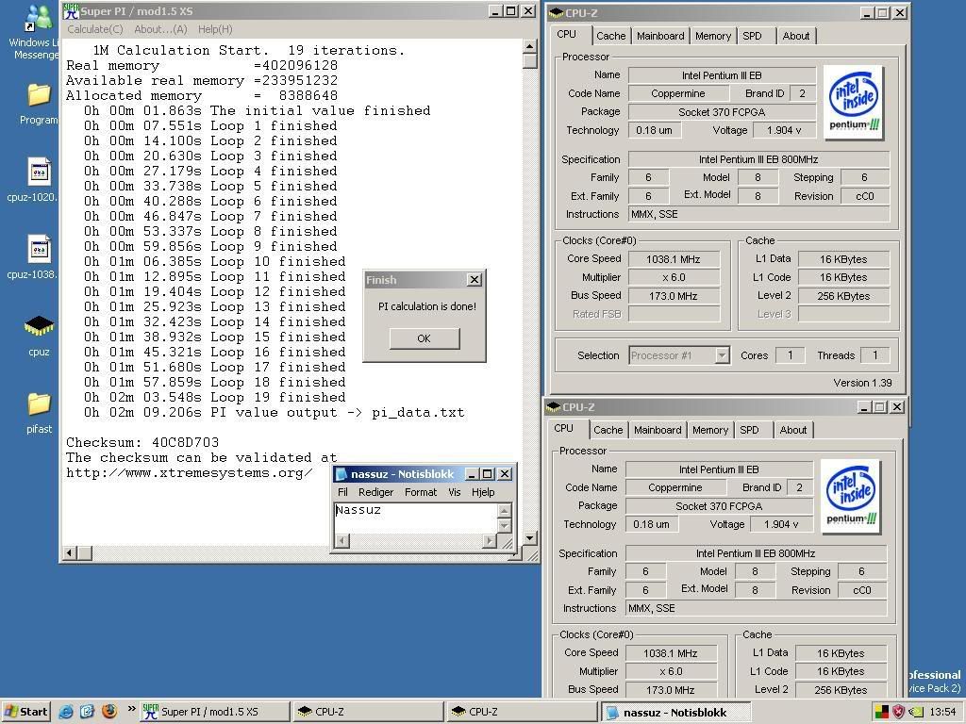The height and width of the screenshot is (724, 966).
Task: Click OK in Finish dialog
Action: coord(425,338)
